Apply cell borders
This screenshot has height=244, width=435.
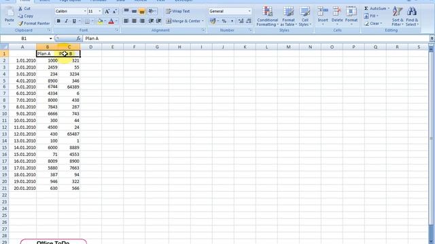tap(88, 21)
